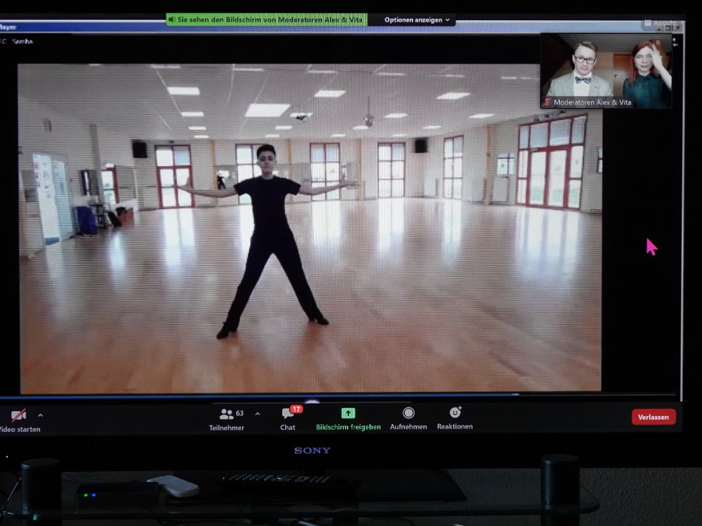Click the blue seek bar below the video
The height and width of the screenshot is (526, 702).
click(338, 396)
